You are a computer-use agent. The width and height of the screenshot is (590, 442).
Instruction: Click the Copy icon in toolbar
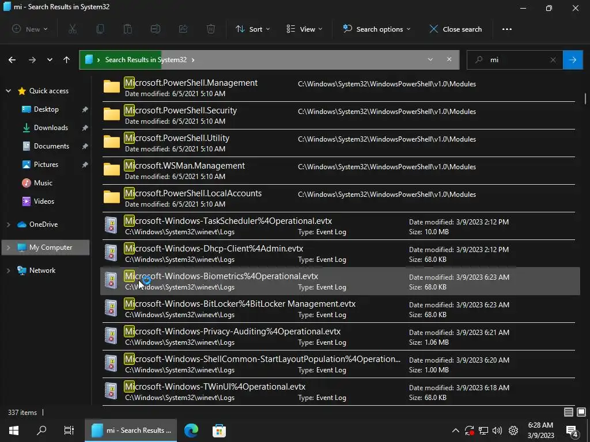(100, 29)
